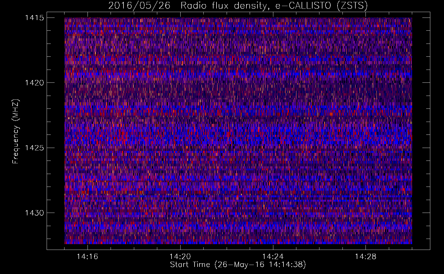Click the 14:28 time tick label
This screenshot has width=444, height=274.
(366, 257)
